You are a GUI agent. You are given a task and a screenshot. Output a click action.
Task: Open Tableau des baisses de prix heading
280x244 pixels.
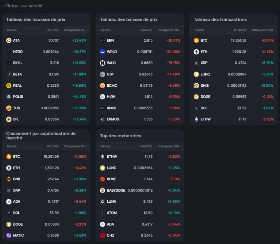[x=129, y=19]
